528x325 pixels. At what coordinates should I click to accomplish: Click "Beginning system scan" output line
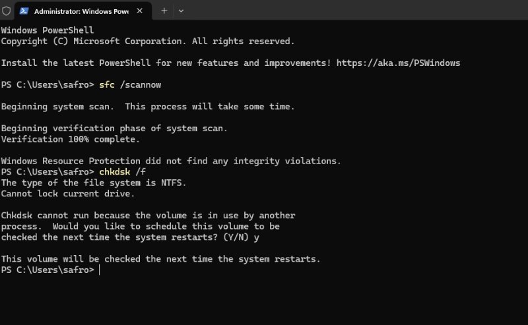(147, 106)
